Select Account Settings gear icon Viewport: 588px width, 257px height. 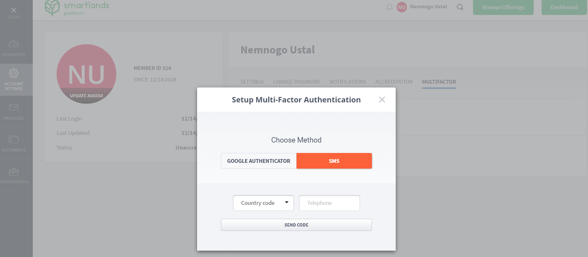[14, 73]
